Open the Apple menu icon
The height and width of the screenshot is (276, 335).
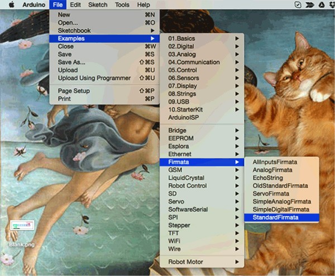[12, 4]
